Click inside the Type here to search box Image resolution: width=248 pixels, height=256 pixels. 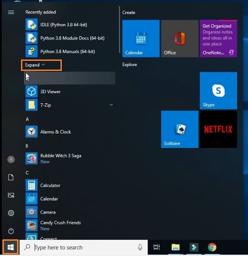[84, 247]
